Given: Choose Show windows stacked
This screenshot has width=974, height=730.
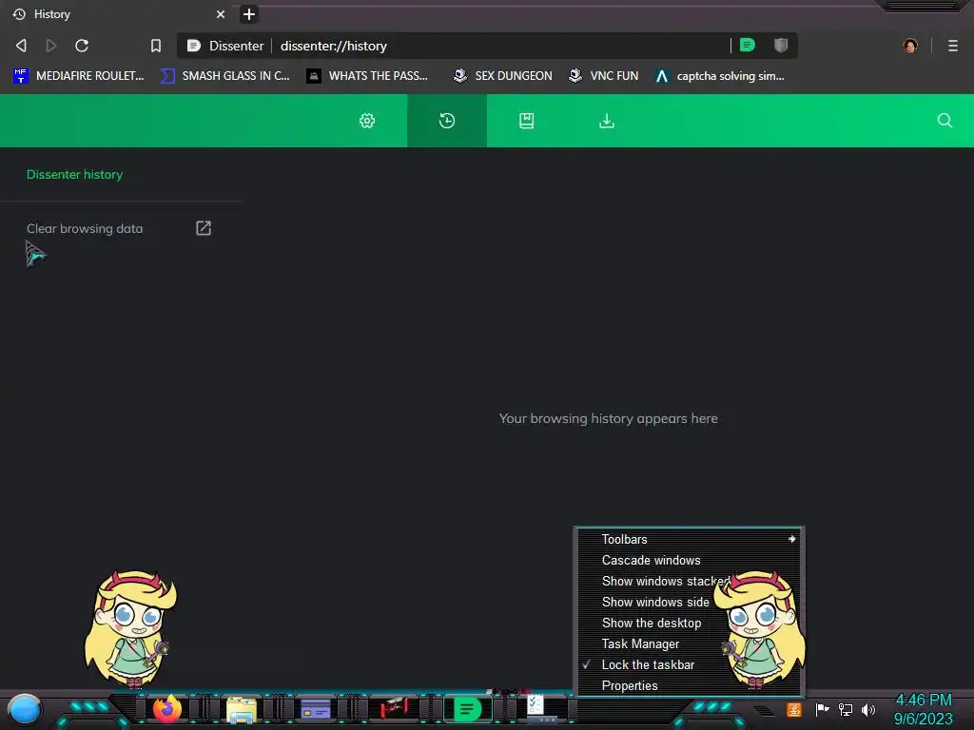Looking at the screenshot, I should pos(689,581).
